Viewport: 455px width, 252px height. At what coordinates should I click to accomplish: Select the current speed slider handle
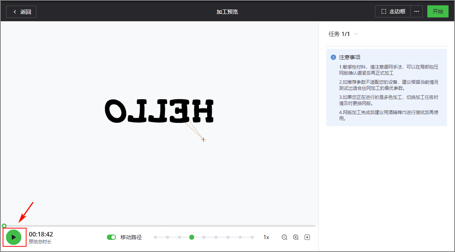point(192,237)
